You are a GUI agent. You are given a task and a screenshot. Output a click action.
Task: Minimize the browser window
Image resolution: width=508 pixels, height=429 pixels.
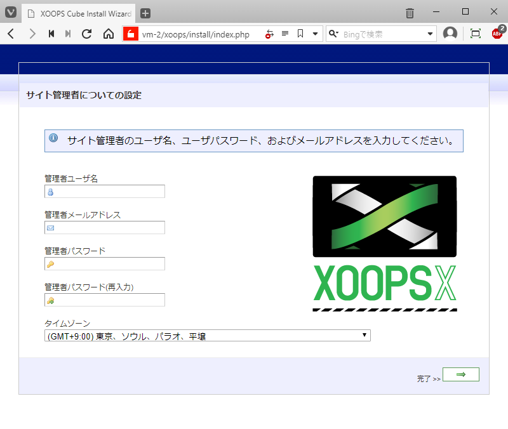coord(436,11)
